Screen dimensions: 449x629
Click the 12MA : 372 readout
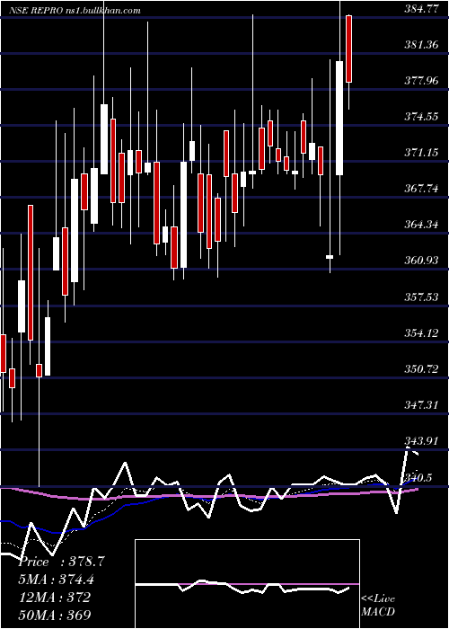point(55,597)
